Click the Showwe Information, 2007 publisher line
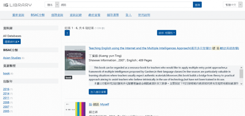The width and height of the screenshot is (245, 116). point(120,60)
